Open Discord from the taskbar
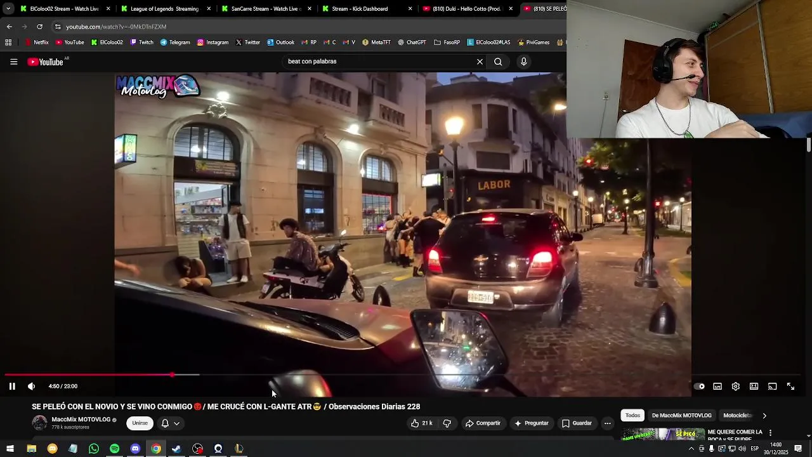This screenshot has height=457, width=812. click(135, 449)
